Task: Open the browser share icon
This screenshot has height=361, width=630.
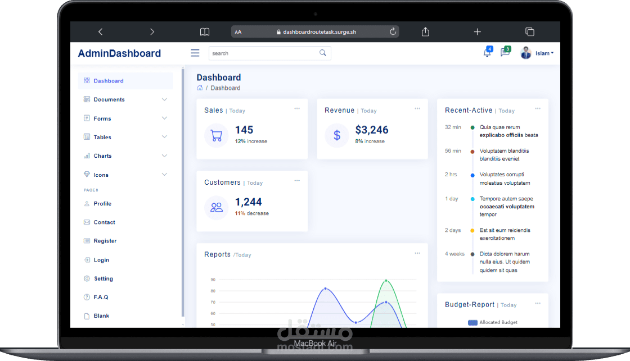Action: 425,31
